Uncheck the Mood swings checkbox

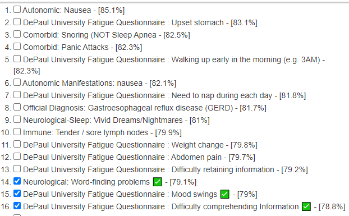[17, 194]
